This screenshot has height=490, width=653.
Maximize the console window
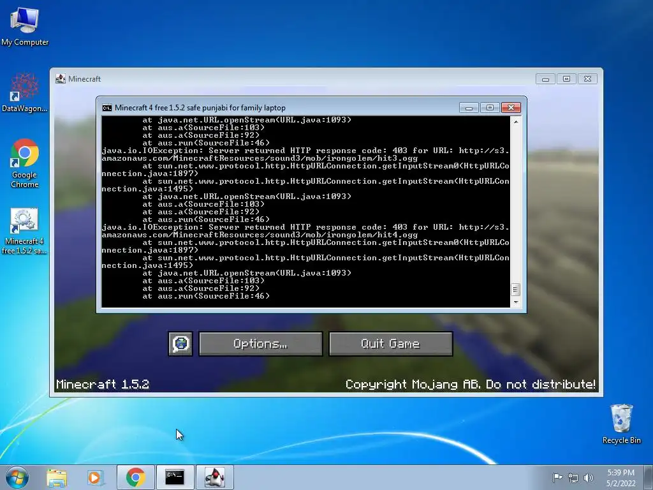click(x=490, y=108)
